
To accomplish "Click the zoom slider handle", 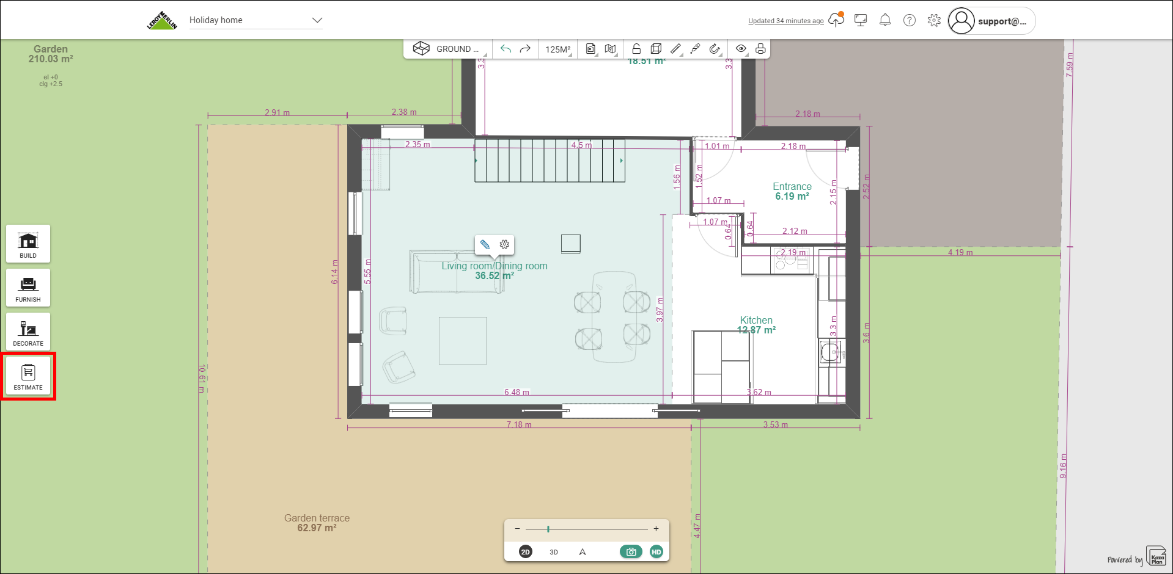I will point(548,529).
